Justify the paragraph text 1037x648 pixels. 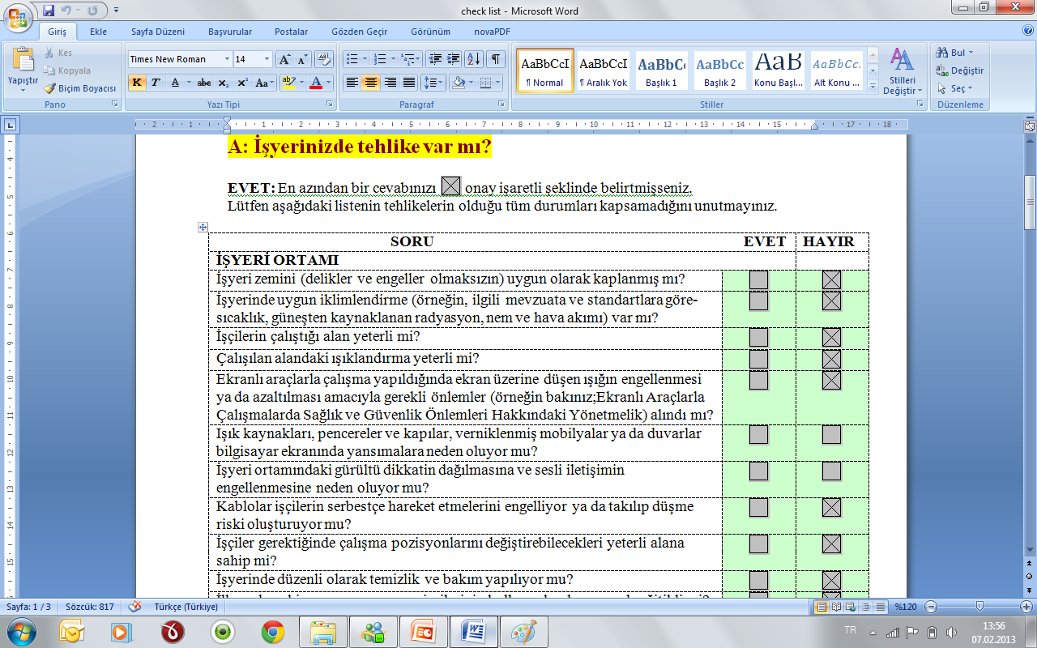coord(409,83)
